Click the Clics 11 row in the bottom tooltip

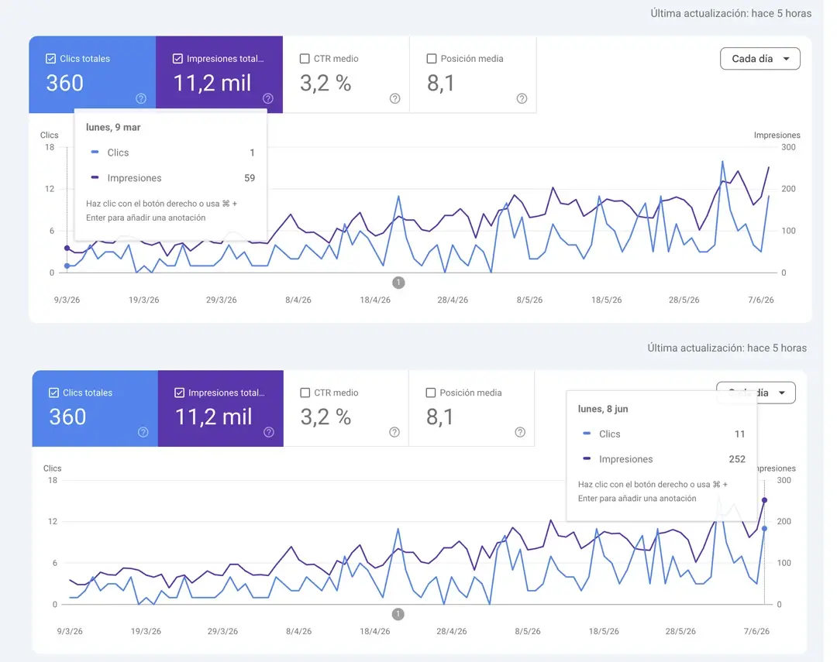click(x=663, y=434)
